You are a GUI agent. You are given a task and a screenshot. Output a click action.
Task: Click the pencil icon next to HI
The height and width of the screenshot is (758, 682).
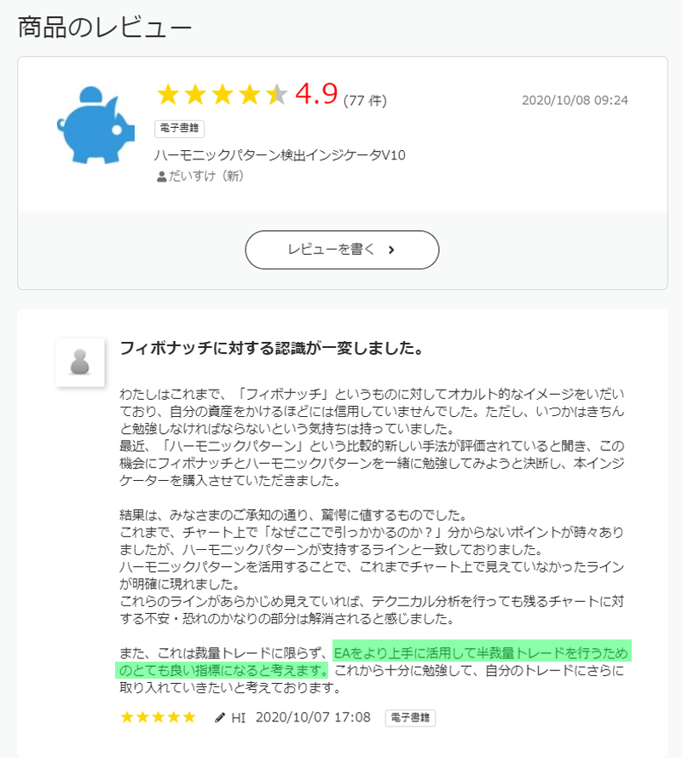220,717
